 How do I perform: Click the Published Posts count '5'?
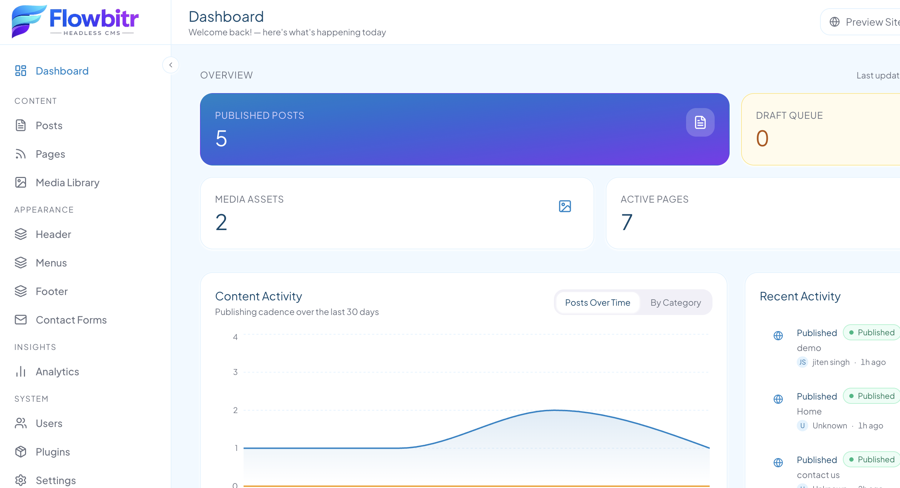coord(221,138)
